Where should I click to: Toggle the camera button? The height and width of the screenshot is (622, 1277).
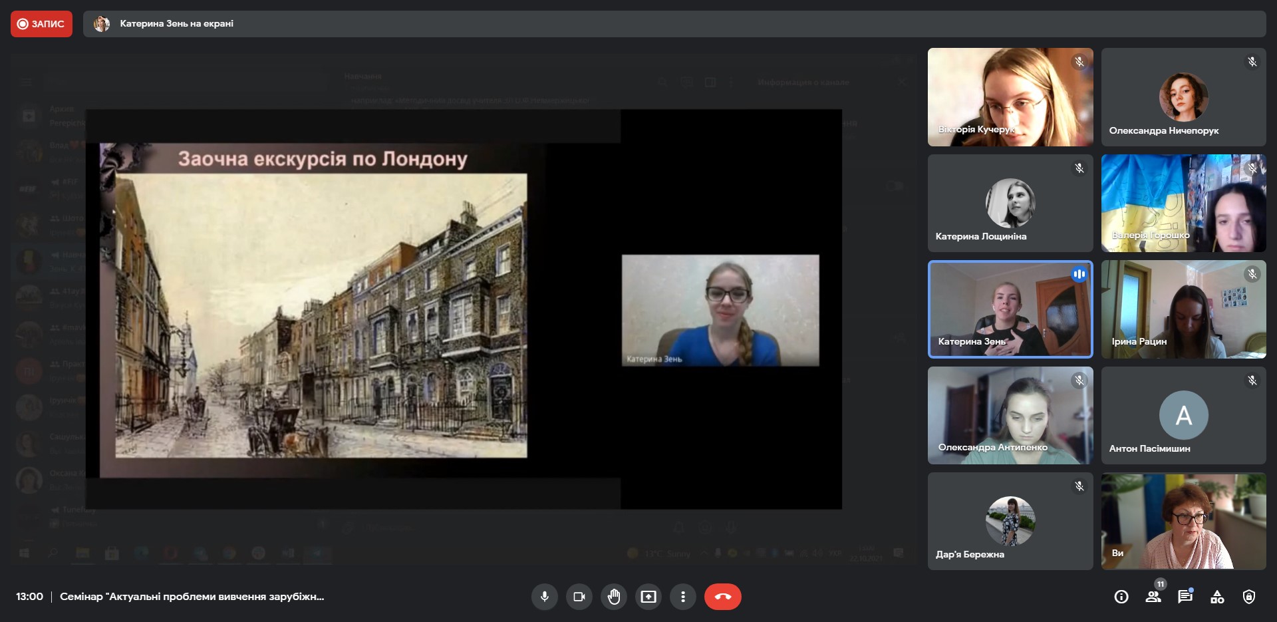[579, 597]
